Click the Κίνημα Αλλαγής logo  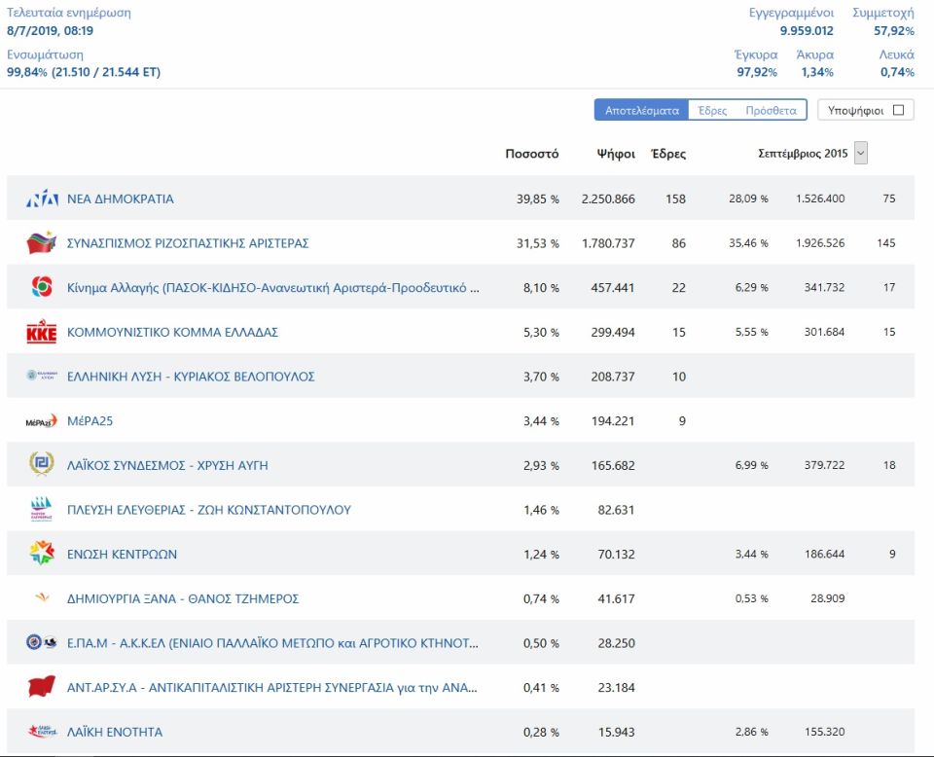click(42, 286)
